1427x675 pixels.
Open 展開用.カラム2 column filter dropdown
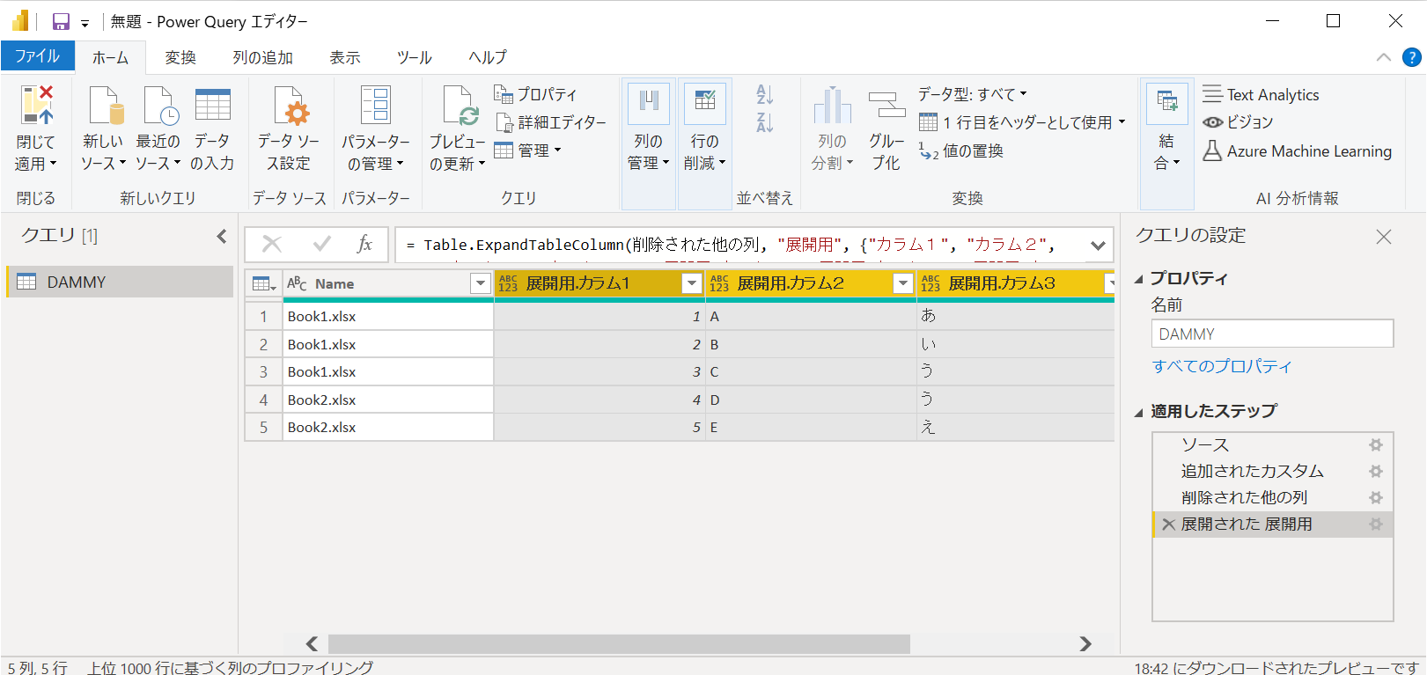click(x=903, y=283)
